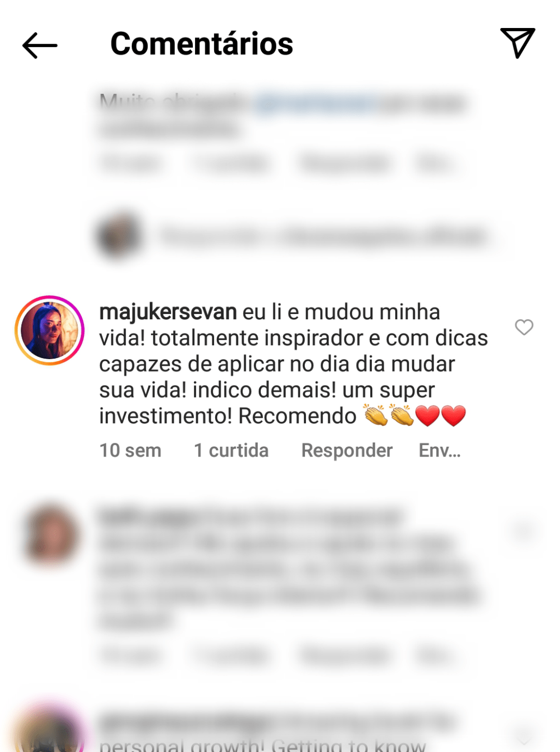Open the blurred profile photo below majukersevan
The image size is (560, 752).
coord(50,534)
